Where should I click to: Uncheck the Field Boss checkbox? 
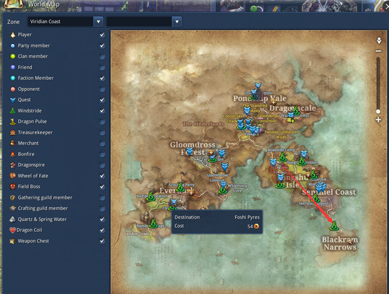click(102, 187)
